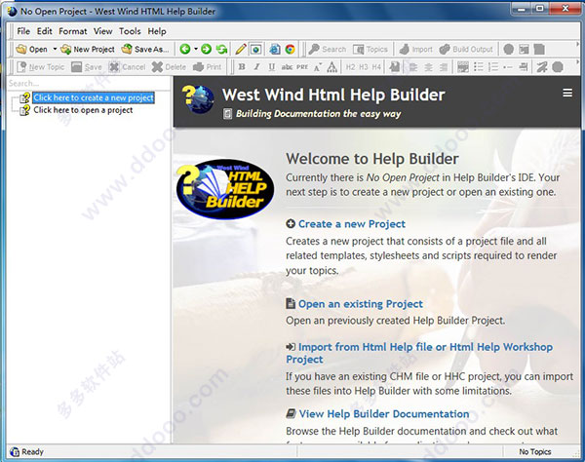The image size is (585, 462).
Task: Open the Search key toolbar button
Action: (328, 49)
